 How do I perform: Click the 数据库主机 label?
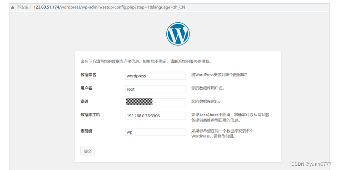pos(90,115)
